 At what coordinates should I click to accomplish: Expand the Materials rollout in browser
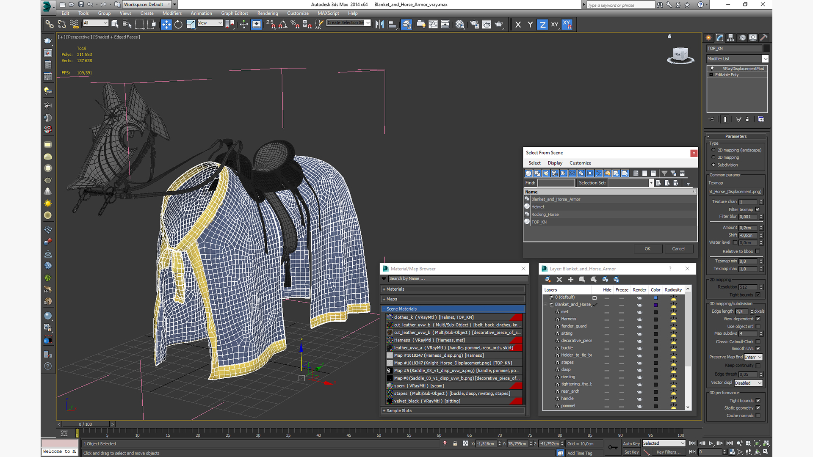click(395, 289)
